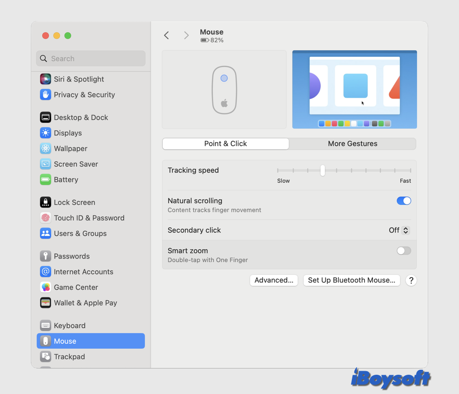This screenshot has height=394, width=459.
Task: Select the Displays icon in sidebar
Action: tap(45, 133)
